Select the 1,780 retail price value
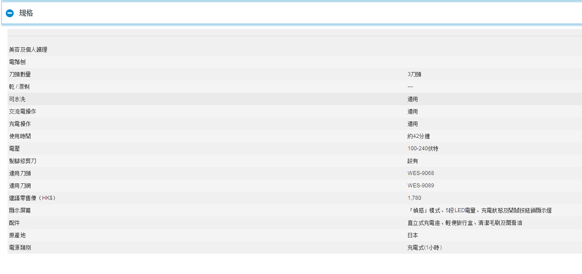Viewport: 582px width, 274px height. [414, 198]
